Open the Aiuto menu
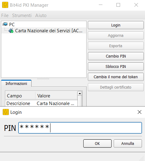The height and width of the screenshot is (161, 145). coord(41,16)
